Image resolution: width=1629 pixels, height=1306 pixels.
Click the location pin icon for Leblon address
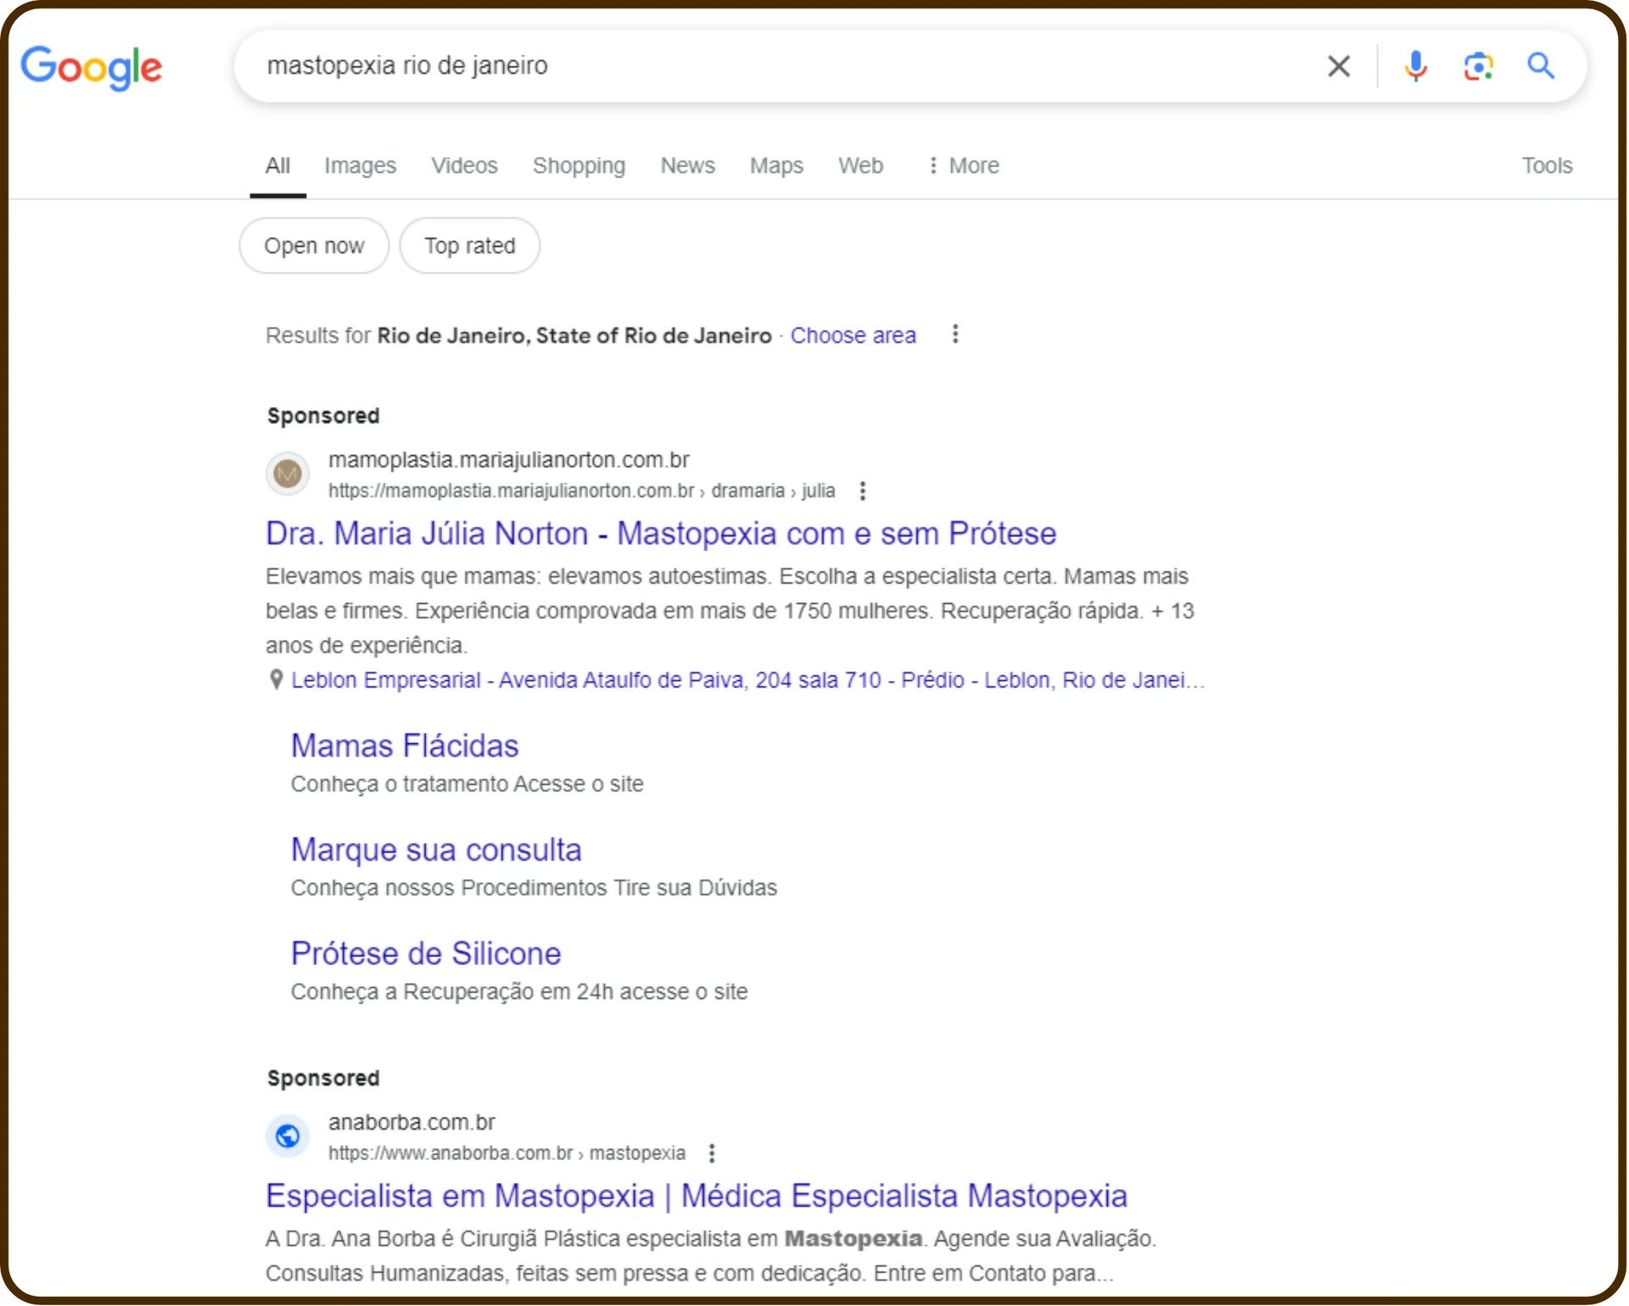click(x=276, y=680)
